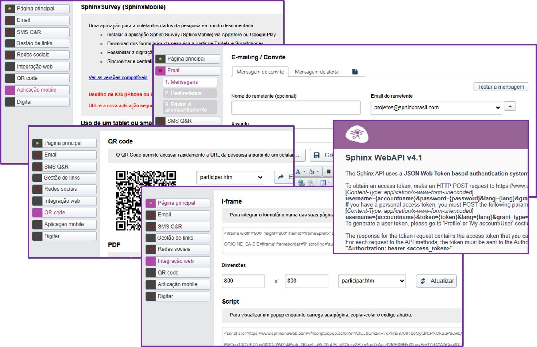Open participar.htm dropdown in QR code window
This screenshot has width=537, height=347.
tap(230, 177)
